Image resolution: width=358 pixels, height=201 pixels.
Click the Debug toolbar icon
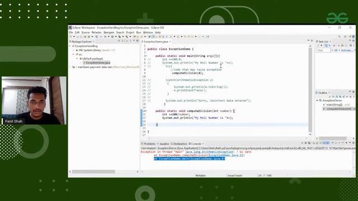click(x=105, y=37)
